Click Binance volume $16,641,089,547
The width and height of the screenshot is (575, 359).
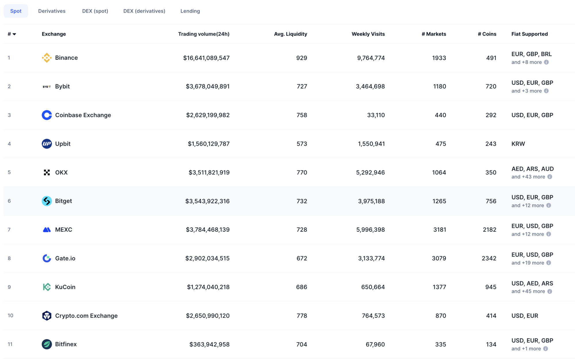click(x=206, y=58)
